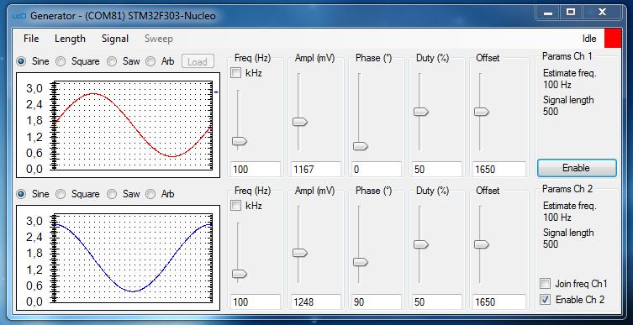Maximize the Generator window

571,13
